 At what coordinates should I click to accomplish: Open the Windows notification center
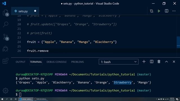177,99
